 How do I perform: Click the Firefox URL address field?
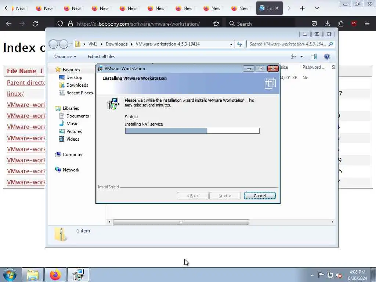[138, 24]
